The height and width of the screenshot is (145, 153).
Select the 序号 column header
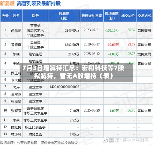pyautogui.click(x=5, y=16)
